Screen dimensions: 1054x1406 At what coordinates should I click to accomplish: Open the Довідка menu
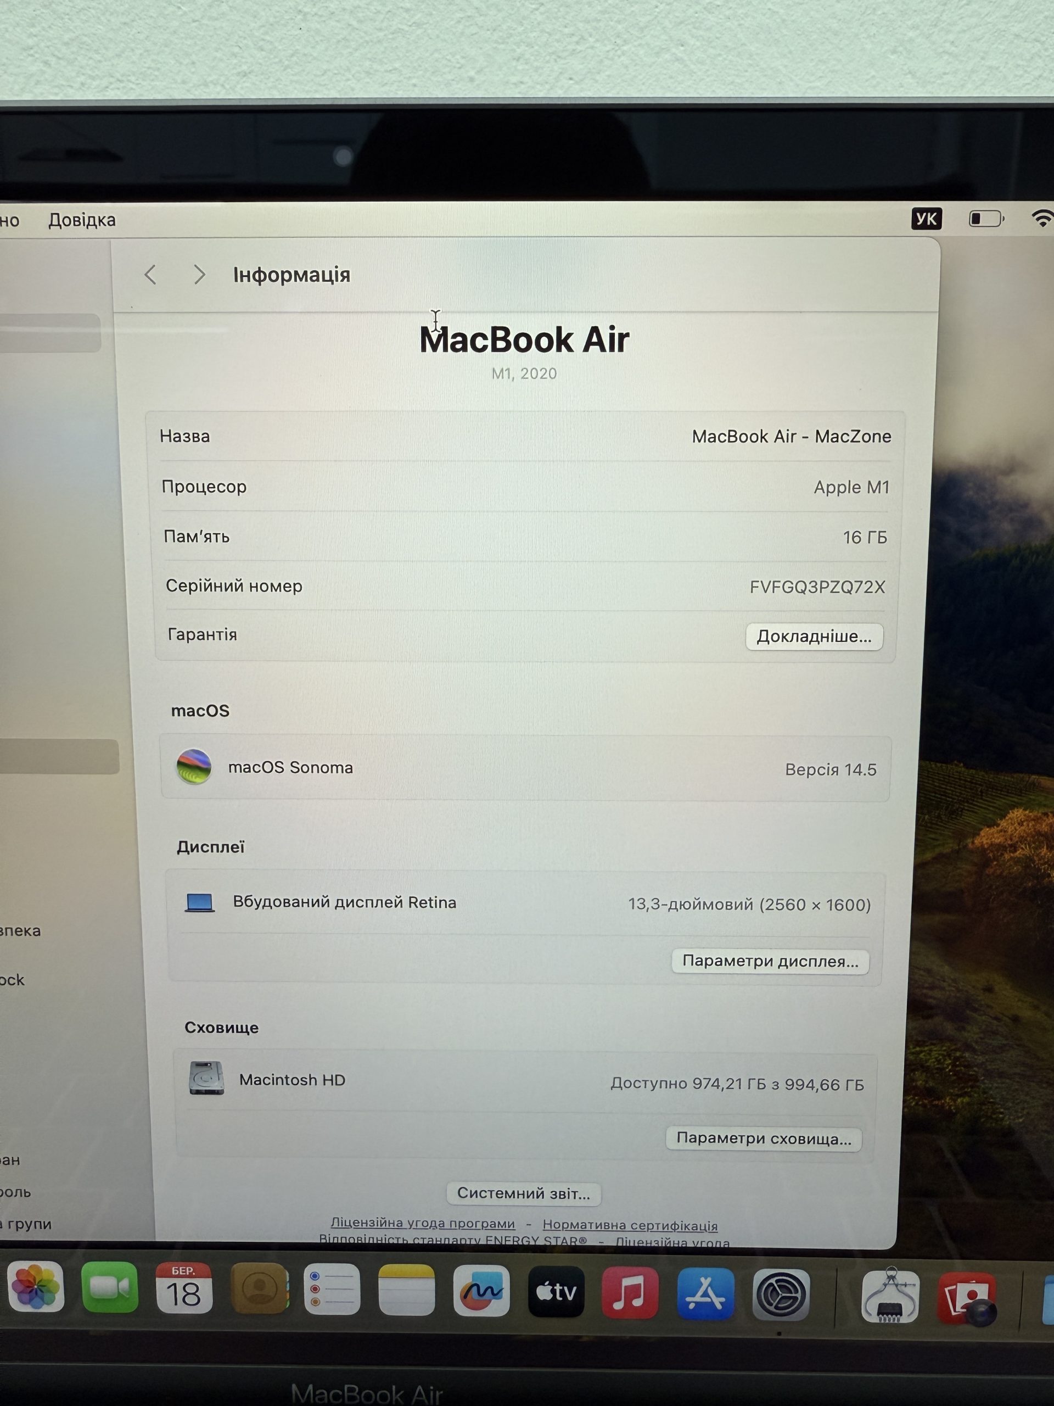[x=82, y=220]
